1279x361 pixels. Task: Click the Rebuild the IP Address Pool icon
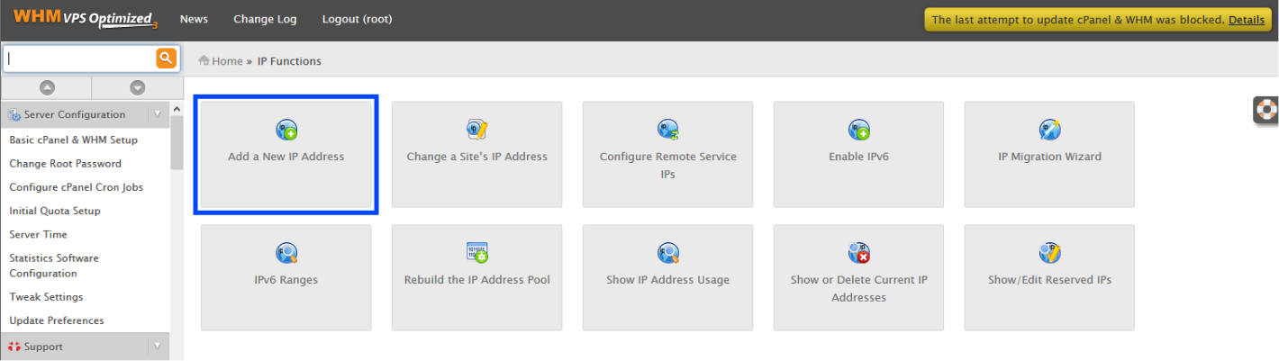click(x=477, y=253)
